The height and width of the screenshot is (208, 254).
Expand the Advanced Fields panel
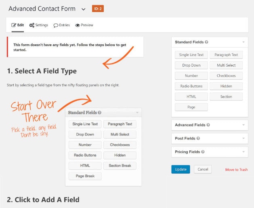click(243, 125)
